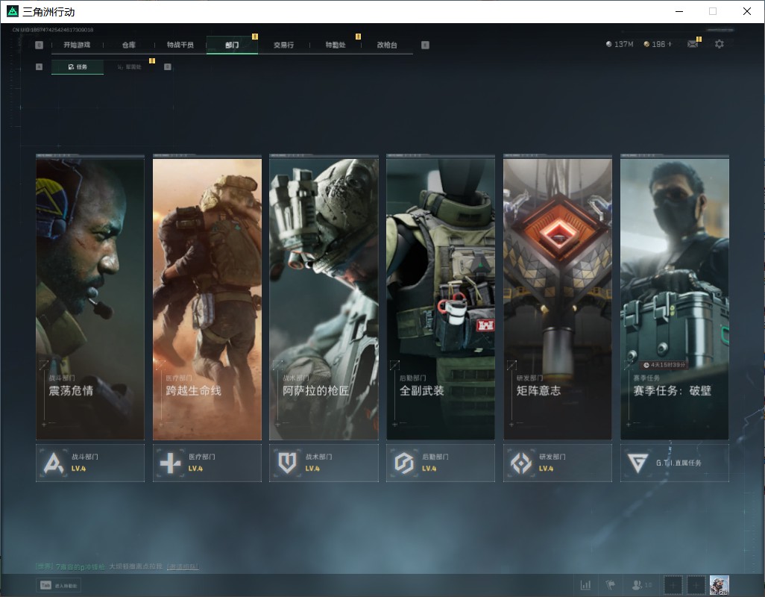
Task: Click the 研发部门 diamond emblem icon
Action: click(520, 463)
